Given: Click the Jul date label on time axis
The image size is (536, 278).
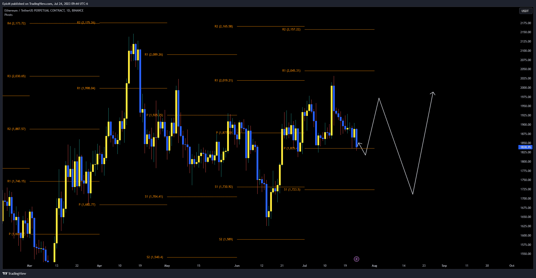Looking at the screenshot, I should coord(304,266).
